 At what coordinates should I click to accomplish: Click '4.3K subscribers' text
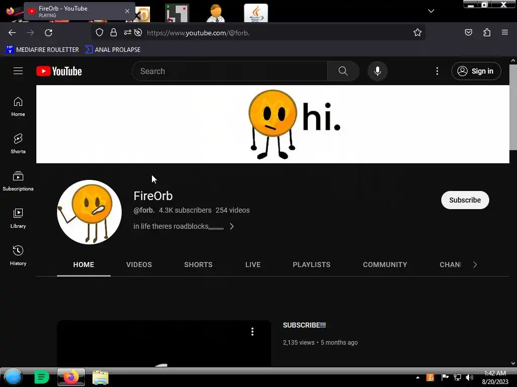(x=185, y=210)
